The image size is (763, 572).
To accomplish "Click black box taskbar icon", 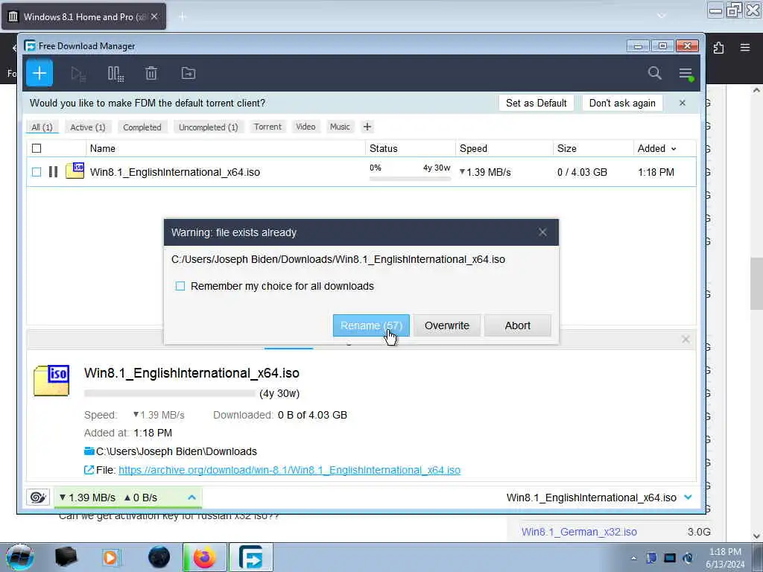I will (66, 557).
